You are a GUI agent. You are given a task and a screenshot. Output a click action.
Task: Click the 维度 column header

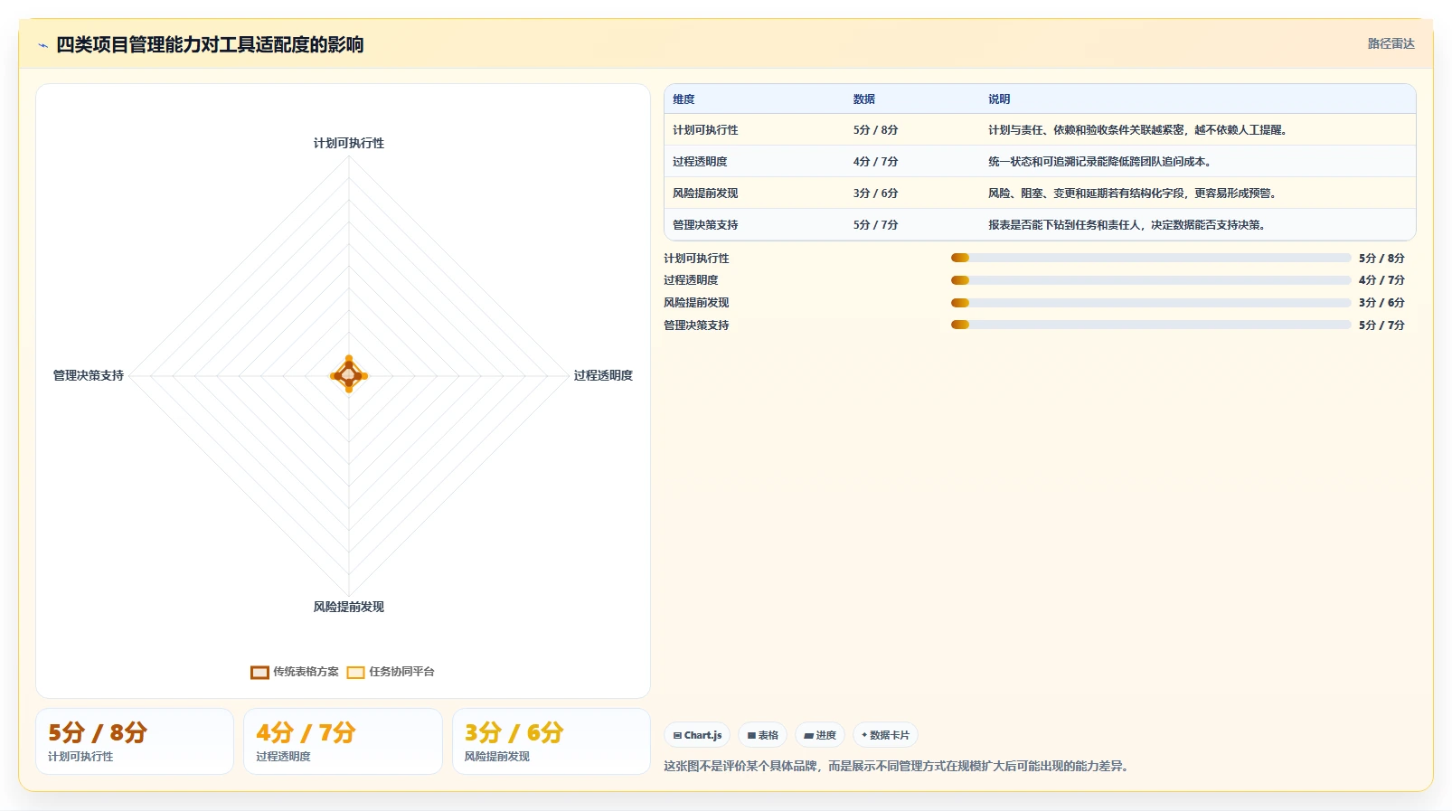pos(684,99)
